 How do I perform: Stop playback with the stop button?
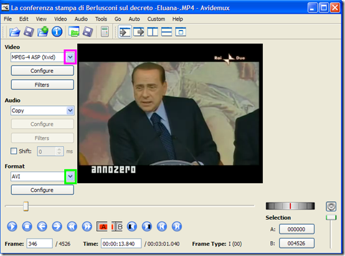[x=27, y=227]
